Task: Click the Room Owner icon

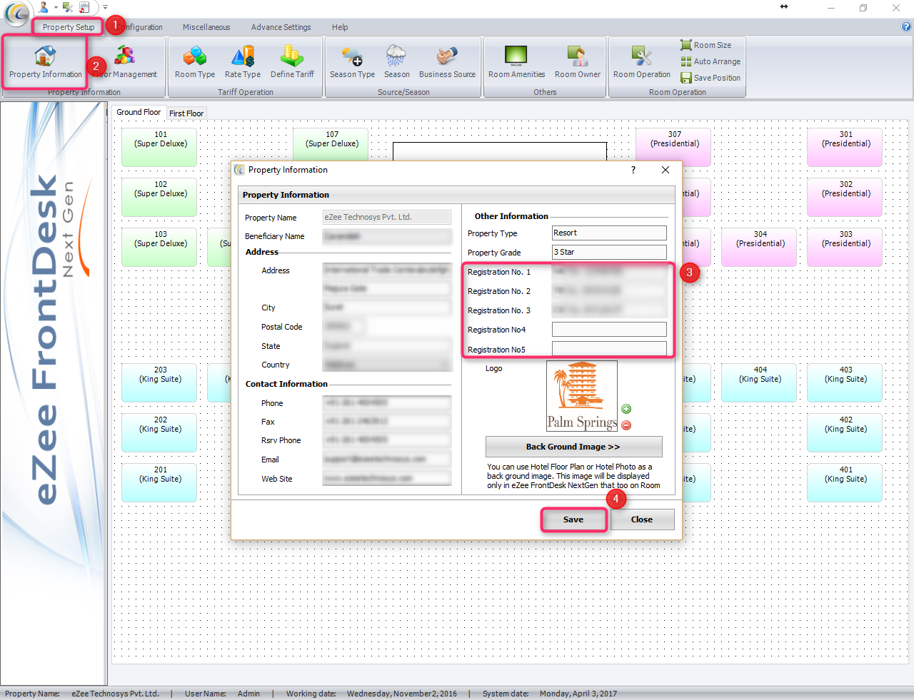Action: pyautogui.click(x=578, y=61)
